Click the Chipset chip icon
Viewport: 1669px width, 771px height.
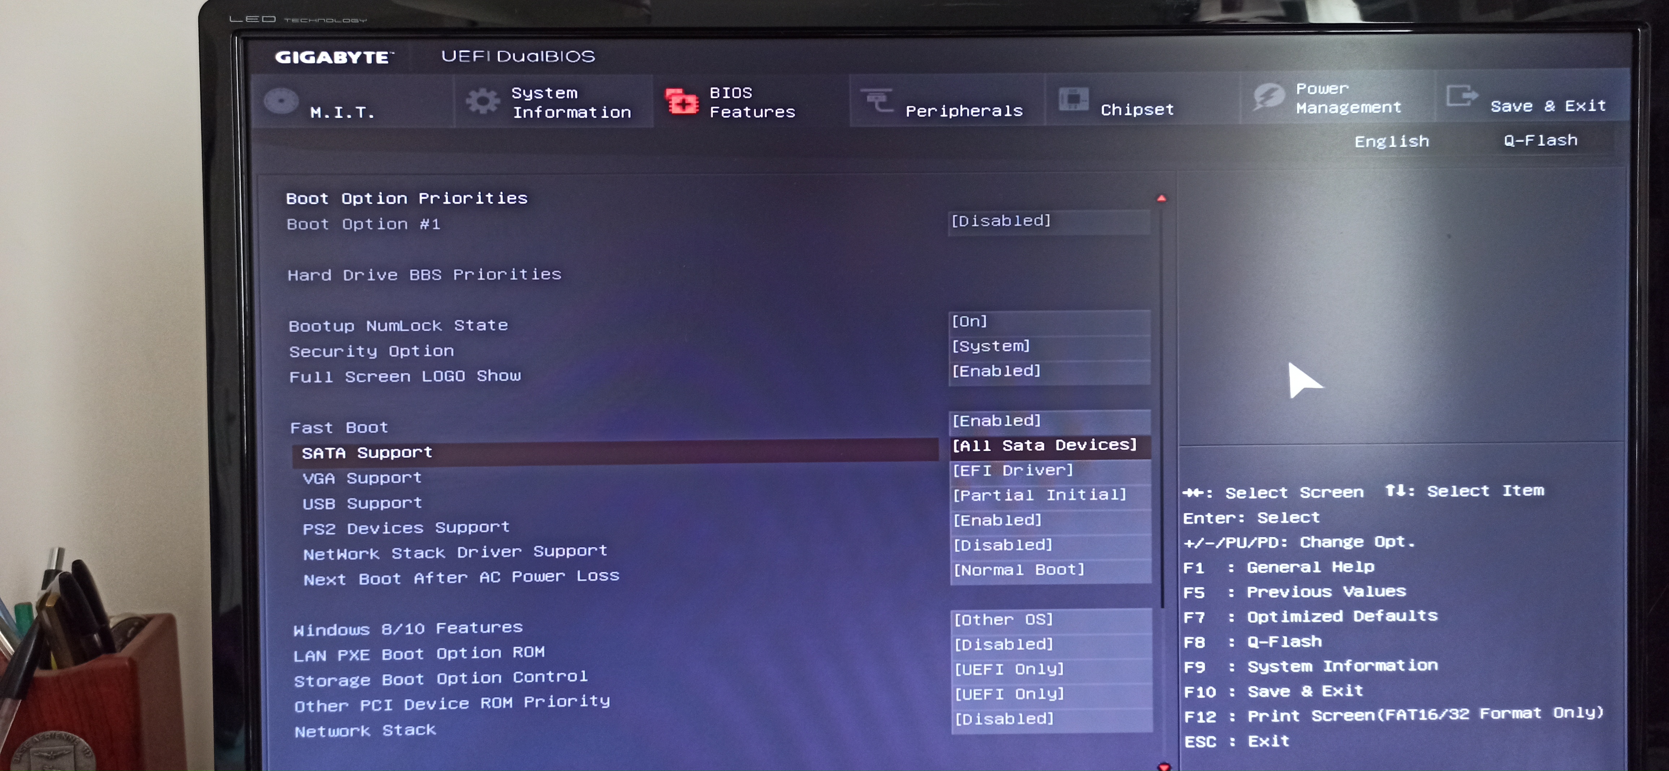1073,99
